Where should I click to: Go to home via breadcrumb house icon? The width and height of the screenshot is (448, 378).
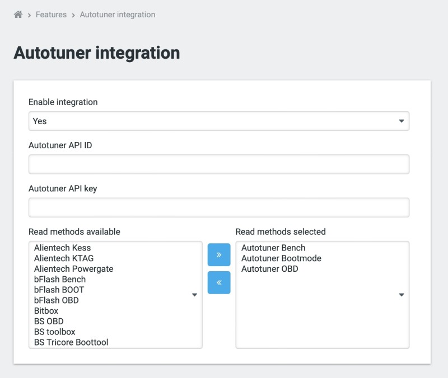click(18, 15)
